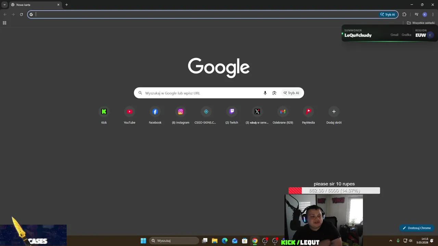
Task: Click the Chrome icon in the taskbar
Action: (x=255, y=241)
